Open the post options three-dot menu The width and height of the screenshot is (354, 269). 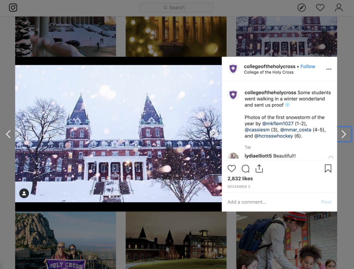[329, 69]
